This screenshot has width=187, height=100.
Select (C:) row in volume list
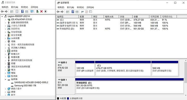click(112, 20)
